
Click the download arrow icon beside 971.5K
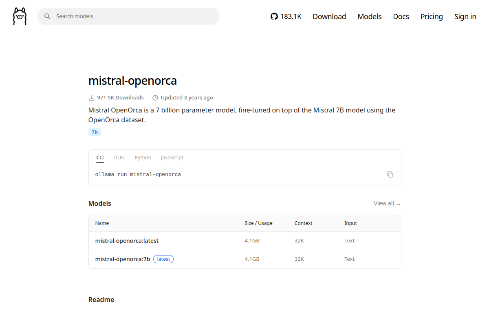[x=91, y=98]
